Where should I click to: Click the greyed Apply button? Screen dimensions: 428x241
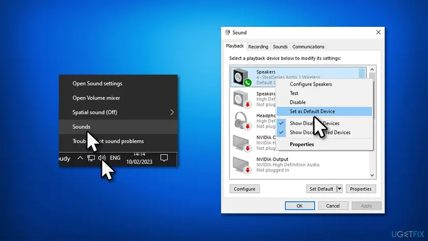pos(366,206)
